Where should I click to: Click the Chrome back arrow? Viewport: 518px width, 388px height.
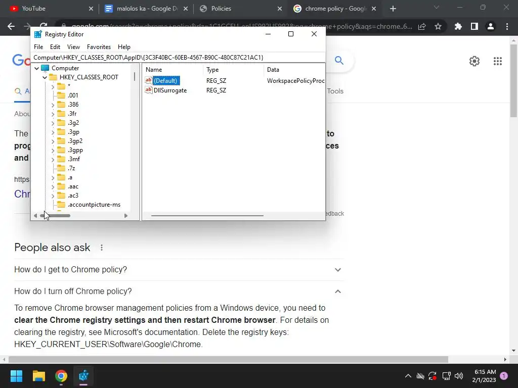[x=11, y=26]
